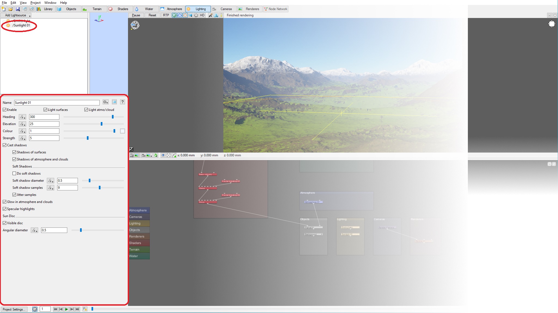Viewport: 558px width, 313px height.
Task: Click the paint brush tool icon
Action: (211, 15)
